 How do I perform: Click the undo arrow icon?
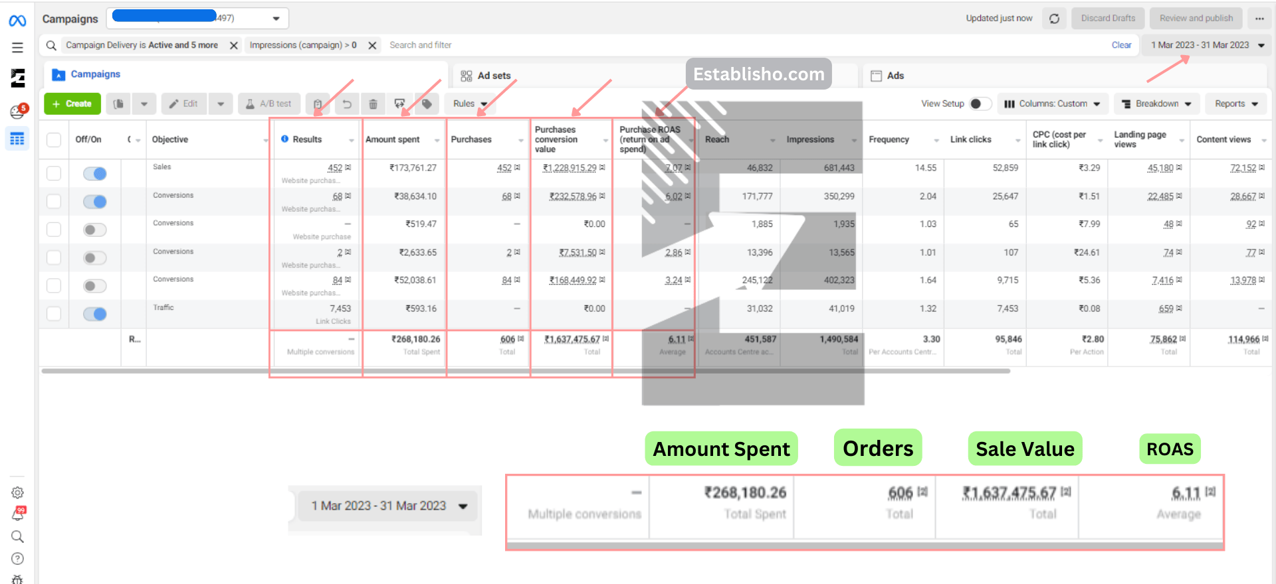(x=346, y=104)
